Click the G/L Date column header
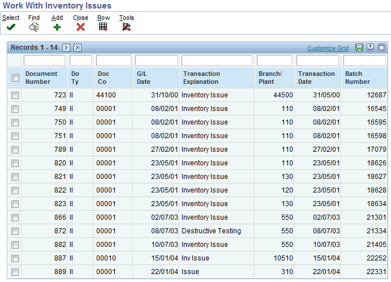 [x=156, y=78]
